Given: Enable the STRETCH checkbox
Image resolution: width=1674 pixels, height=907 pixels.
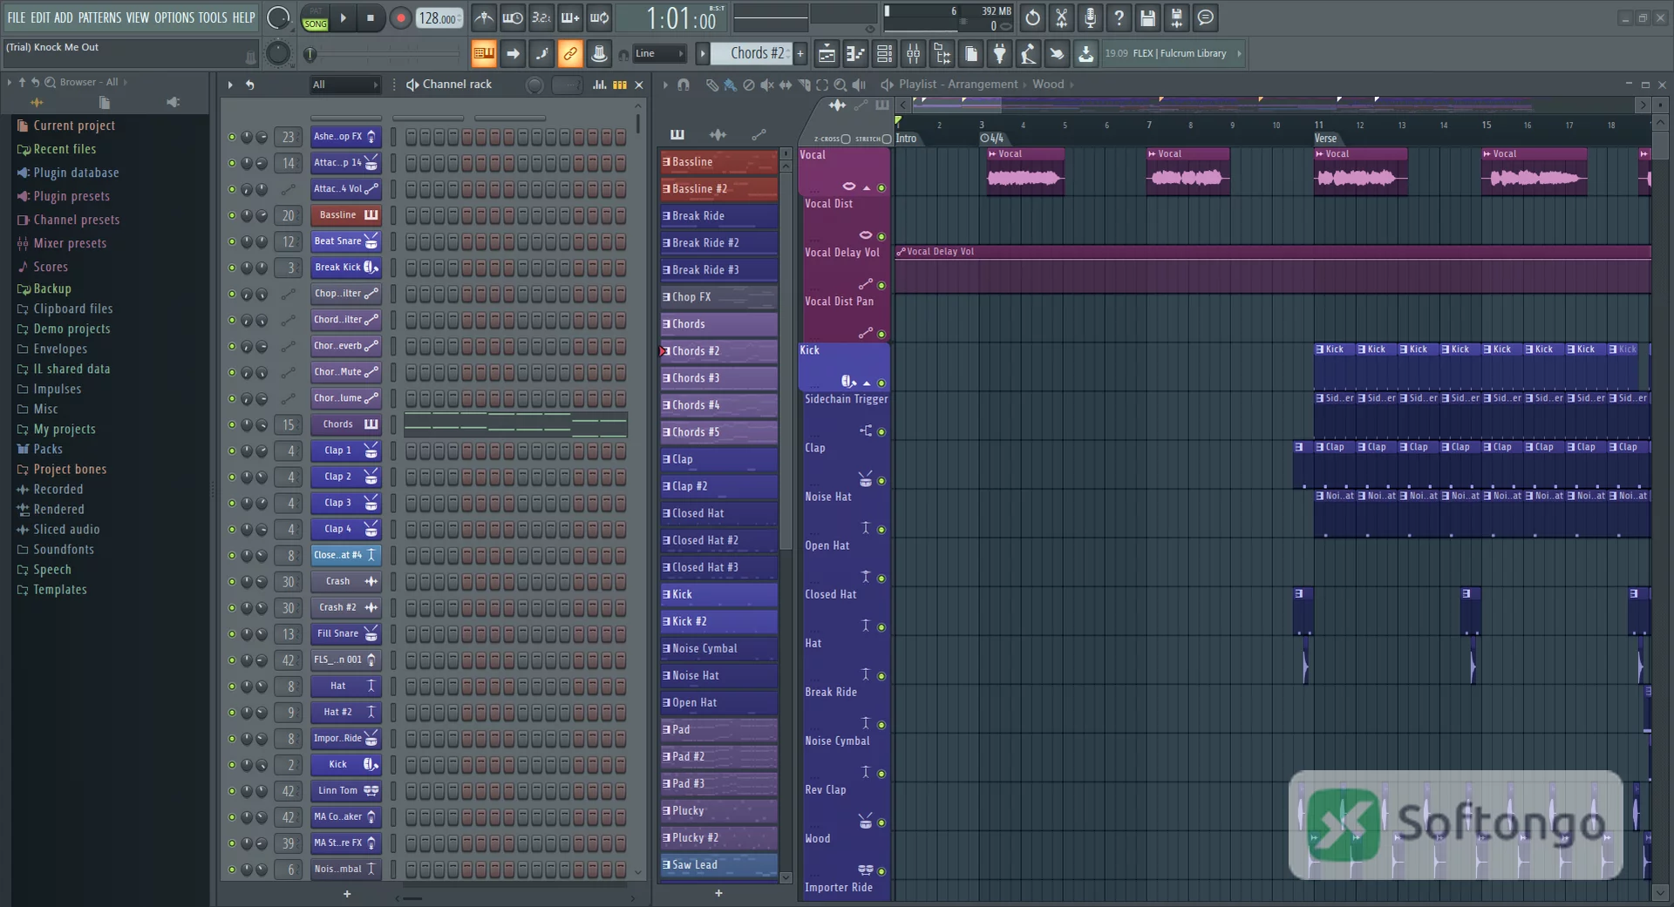Looking at the screenshot, I should [x=887, y=139].
